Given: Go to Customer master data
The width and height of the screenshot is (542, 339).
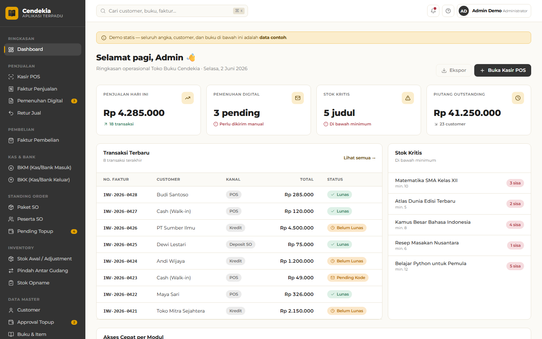Looking at the screenshot, I should click(x=43, y=310).
